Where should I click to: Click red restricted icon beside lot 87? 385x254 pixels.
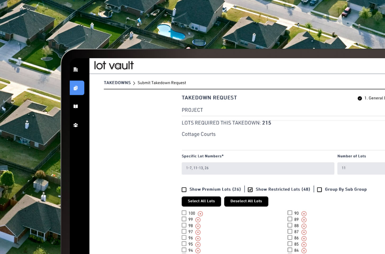point(304,232)
